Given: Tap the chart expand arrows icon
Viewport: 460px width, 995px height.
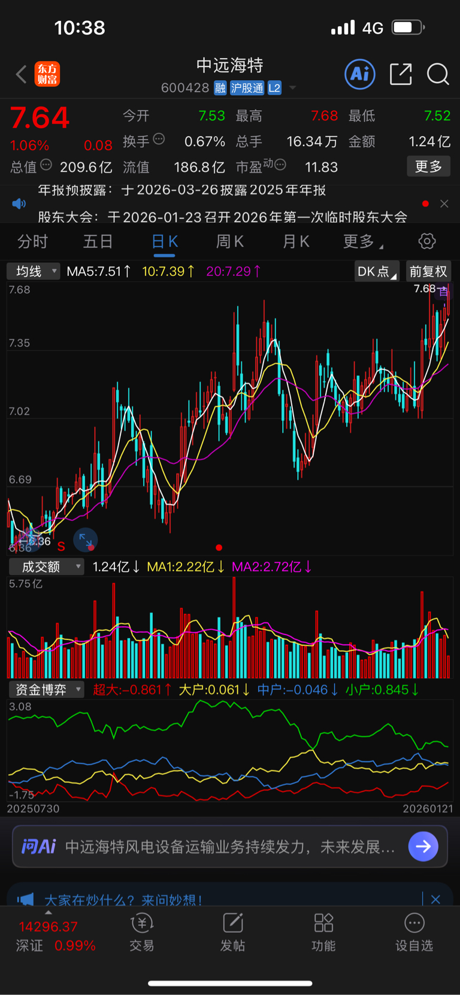Looking at the screenshot, I should point(86,541).
